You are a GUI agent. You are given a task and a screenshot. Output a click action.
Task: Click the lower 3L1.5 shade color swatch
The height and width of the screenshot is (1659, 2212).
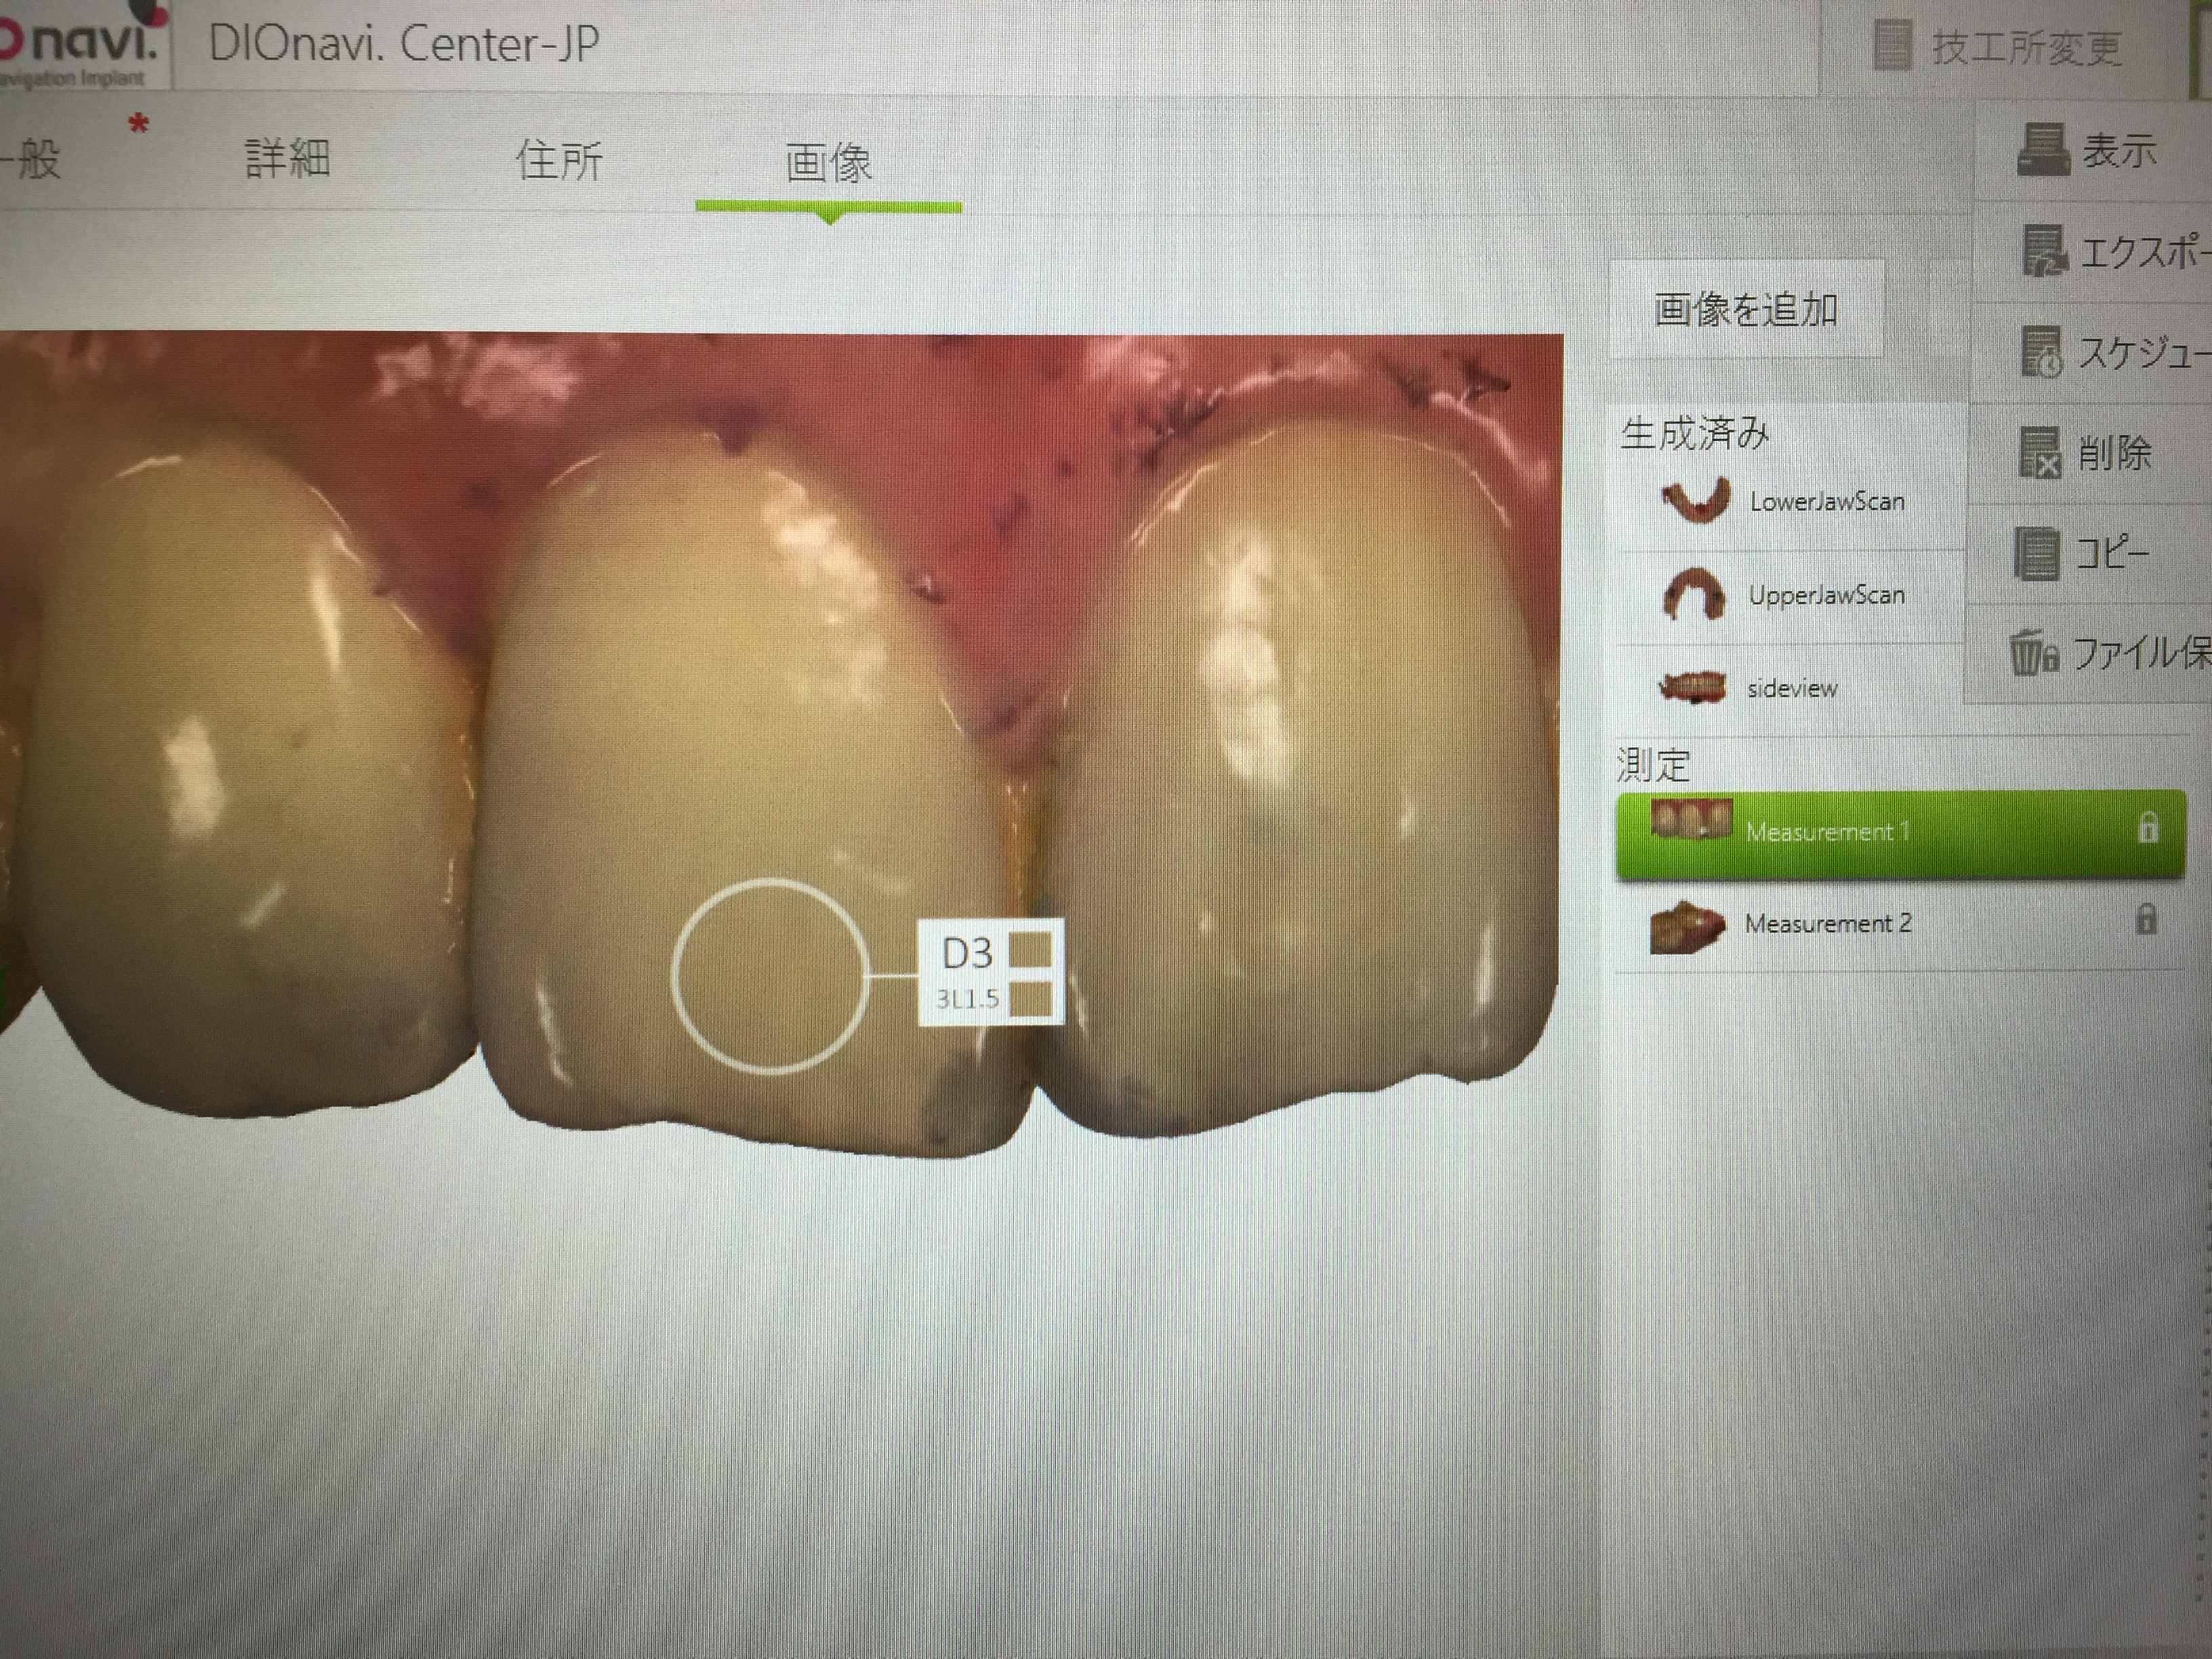click(1030, 998)
